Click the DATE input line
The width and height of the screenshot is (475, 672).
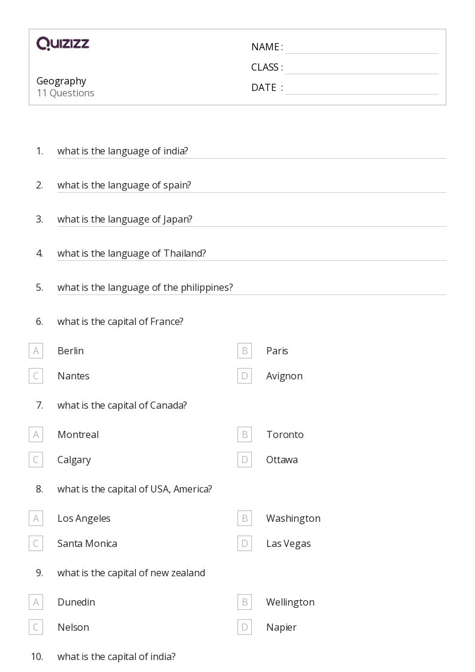362,89
